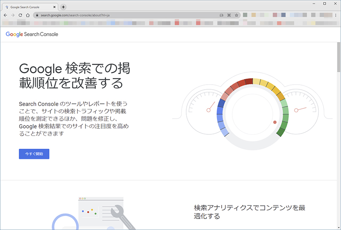Image resolution: width=341 pixels, height=230 pixels.
Task: Click the wrench and browser illustration
Action: (94, 213)
